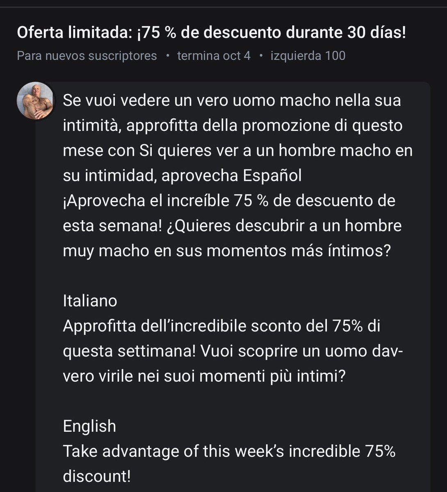Click line intimità, approfitta della promozione di questo
This screenshot has height=492, width=447.
tap(233, 126)
